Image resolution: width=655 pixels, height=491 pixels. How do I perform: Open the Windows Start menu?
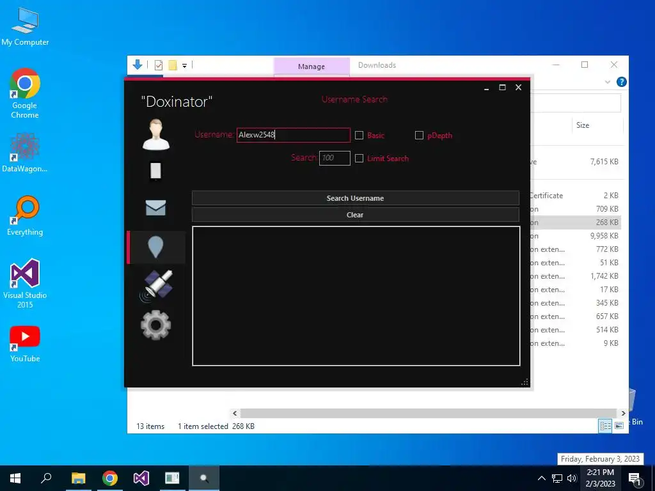pos(15,478)
